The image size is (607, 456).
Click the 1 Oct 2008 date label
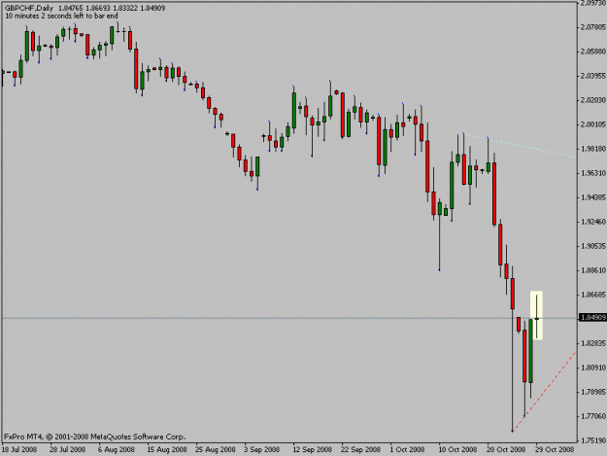(x=407, y=450)
